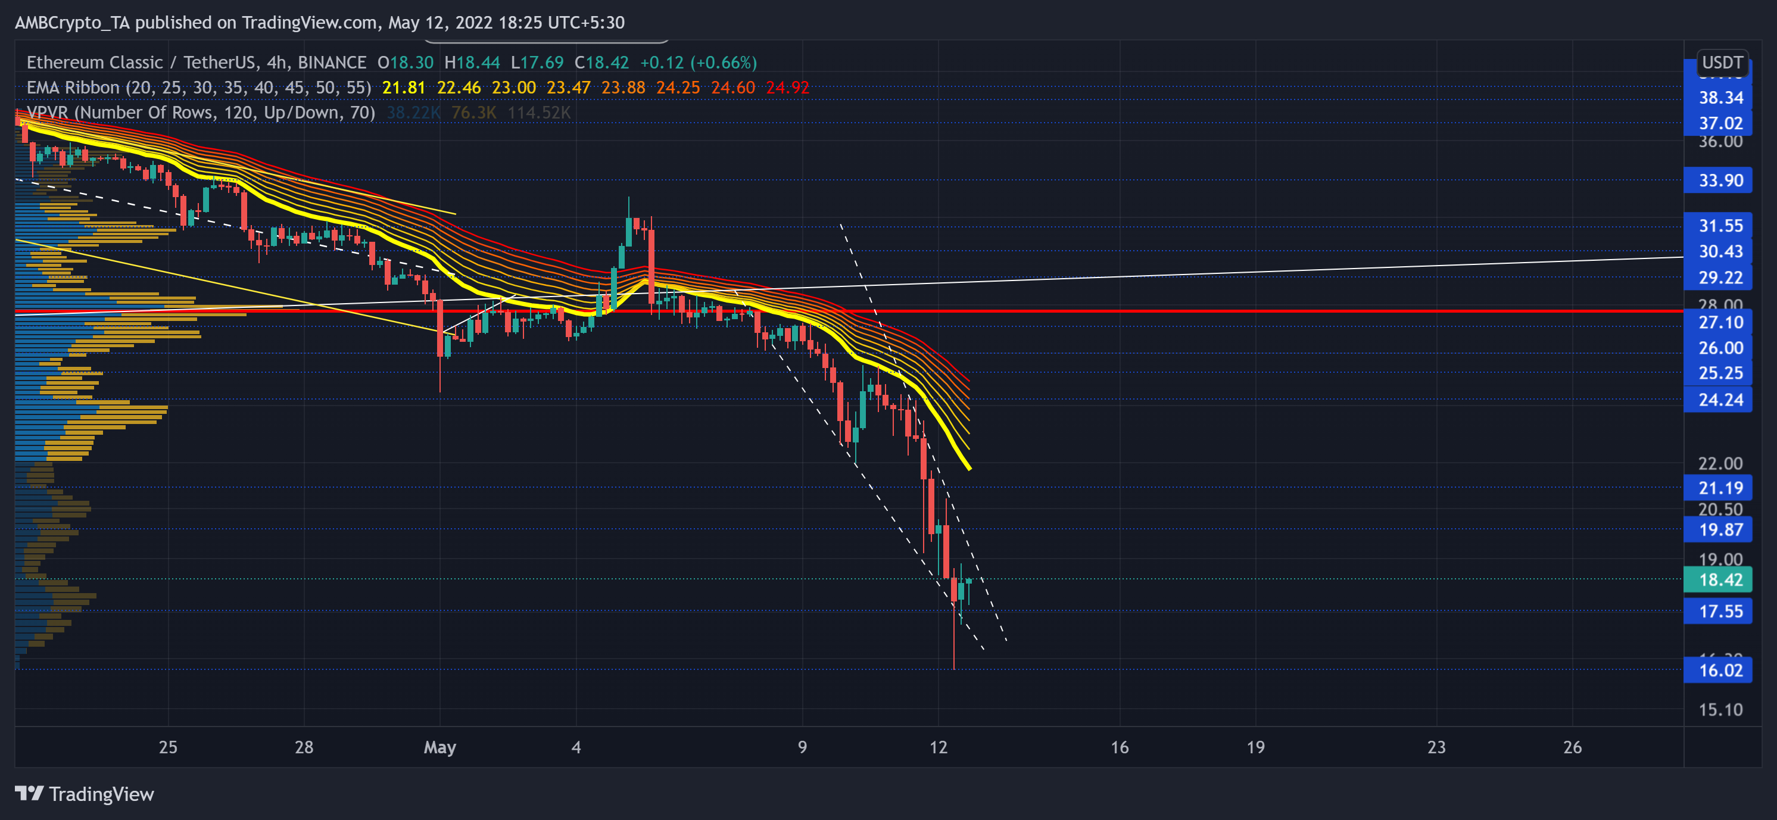Viewport: 1777px width, 820px height.
Task: Click the 30.43 price label
Action: coord(1717,252)
